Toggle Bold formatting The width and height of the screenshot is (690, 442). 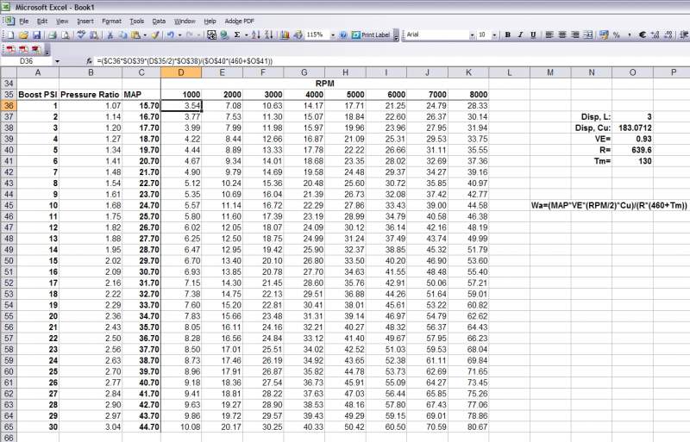[x=508, y=35]
